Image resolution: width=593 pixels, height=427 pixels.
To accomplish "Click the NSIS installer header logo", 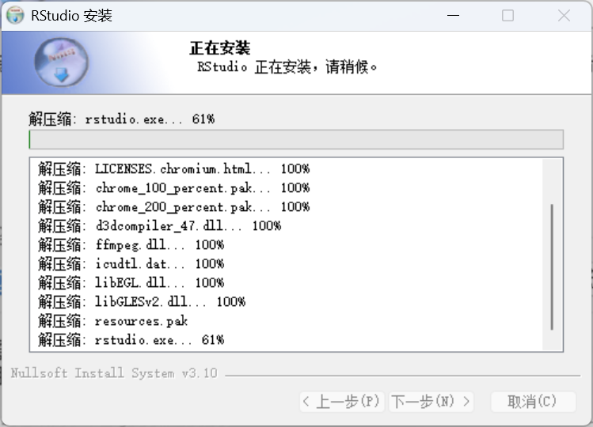I will [x=62, y=62].
